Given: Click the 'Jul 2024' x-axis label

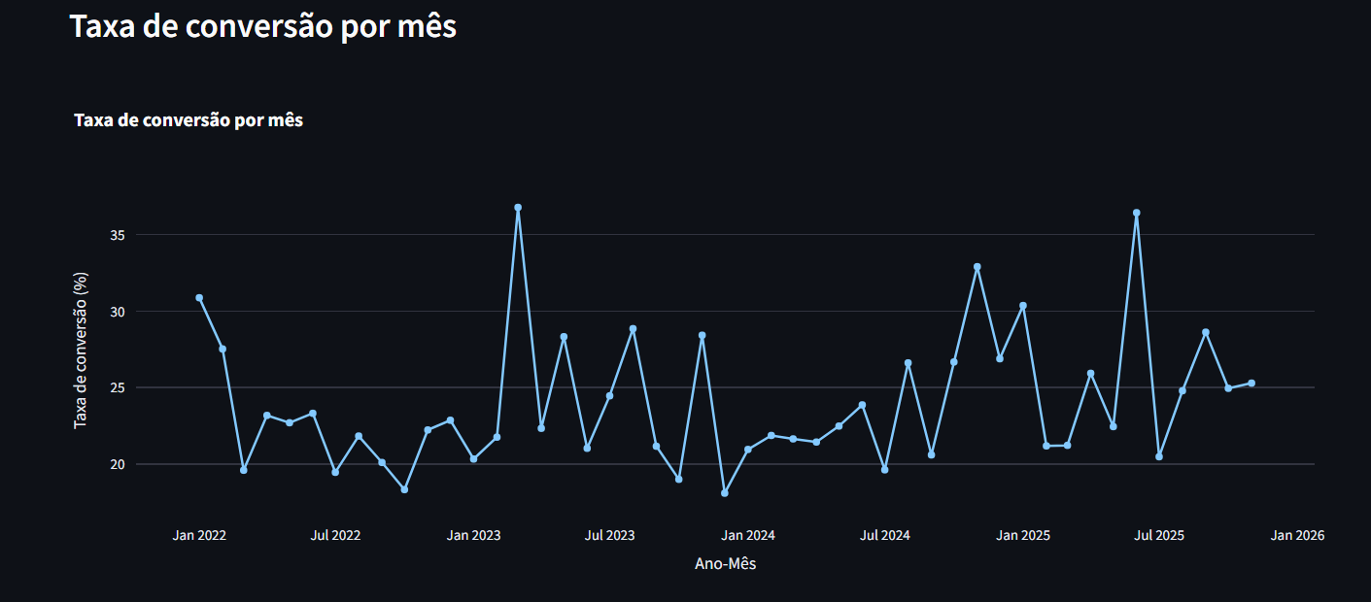Looking at the screenshot, I should pos(884,535).
